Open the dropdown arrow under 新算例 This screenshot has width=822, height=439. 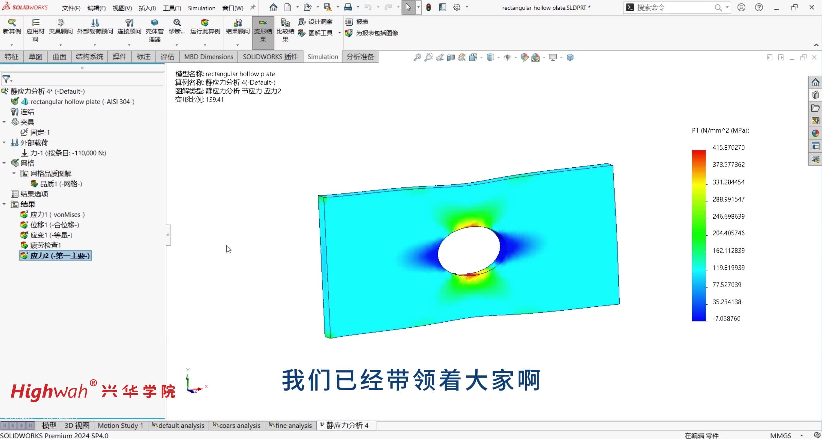point(12,45)
